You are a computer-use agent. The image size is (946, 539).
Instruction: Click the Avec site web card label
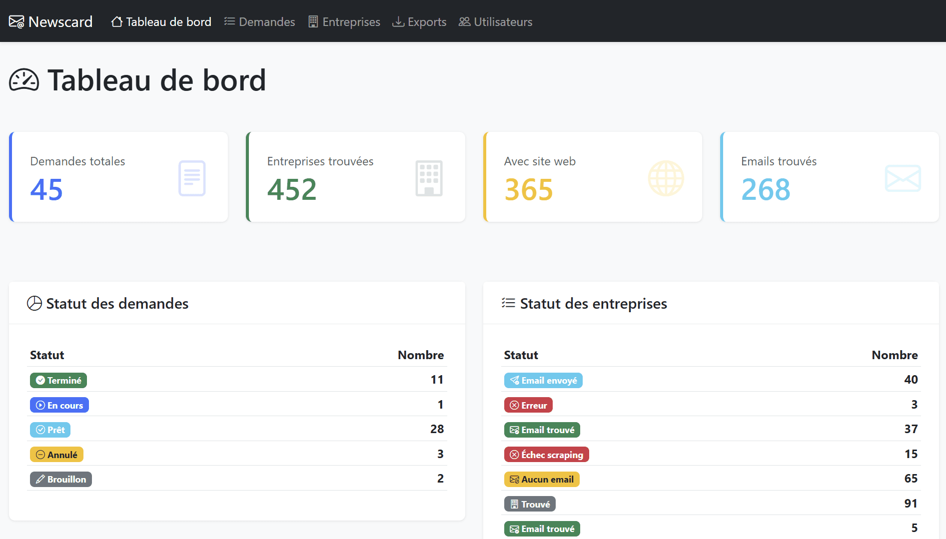(x=540, y=161)
